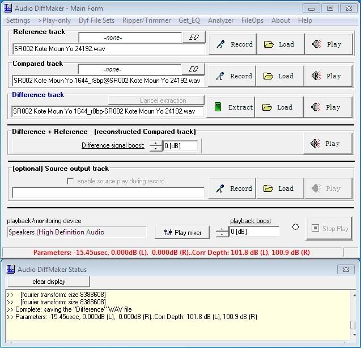Click the Stop Play button
The height and width of the screenshot is (348, 361).
coord(329,229)
